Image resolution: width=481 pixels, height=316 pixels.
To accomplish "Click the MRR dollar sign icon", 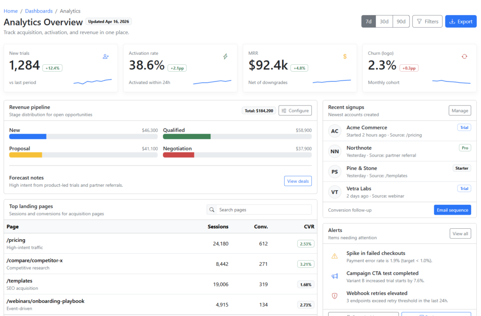I will point(345,56).
